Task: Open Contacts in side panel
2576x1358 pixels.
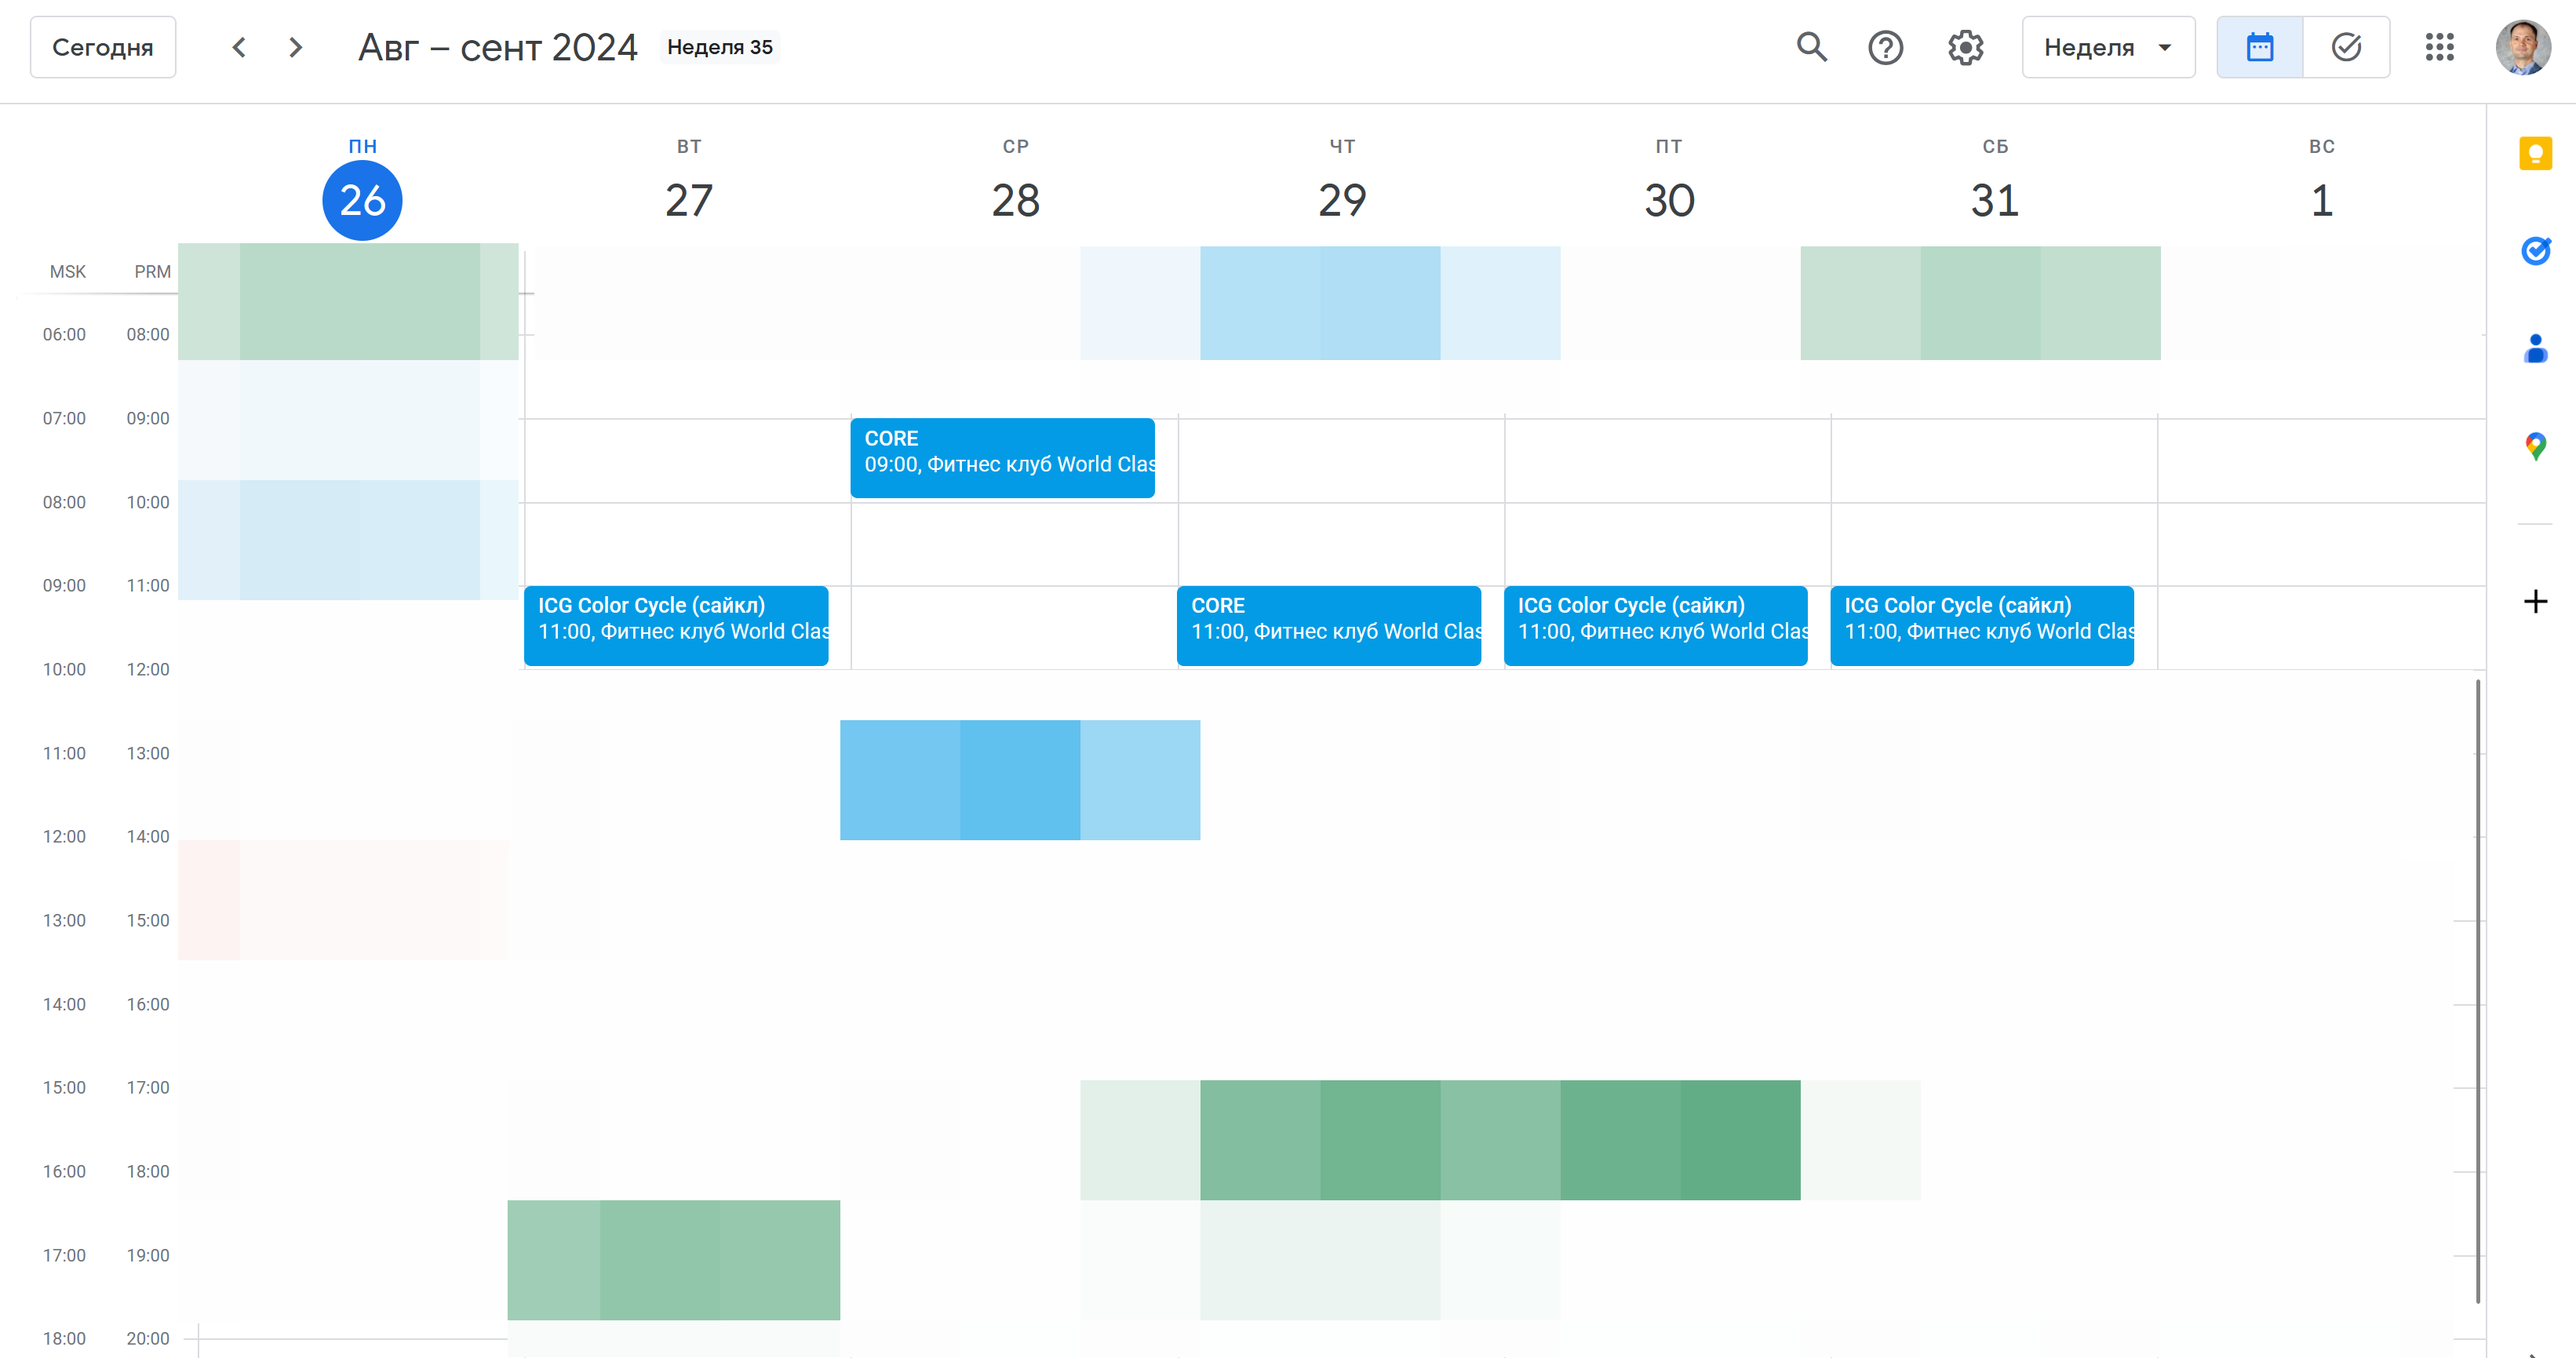Action: (2535, 348)
